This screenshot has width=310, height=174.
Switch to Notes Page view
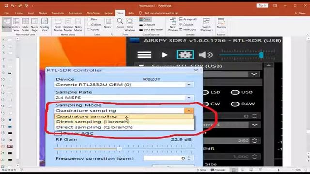[x=34, y=25]
